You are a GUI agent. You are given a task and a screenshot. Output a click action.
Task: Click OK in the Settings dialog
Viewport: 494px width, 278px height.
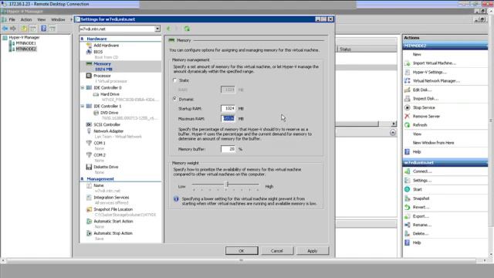[242, 251]
